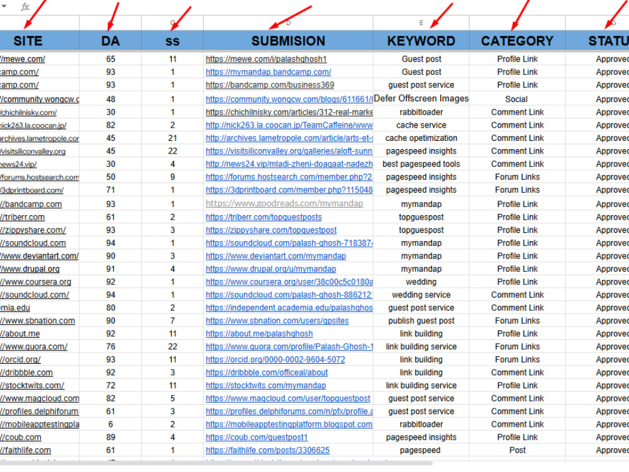Open the mewe.com/i/palashghosh1 link
The image size is (629, 472).
pos(266,59)
